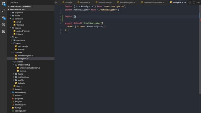The image size is (201, 113).
Task: Open the Debug view icon
Action: point(3,24)
